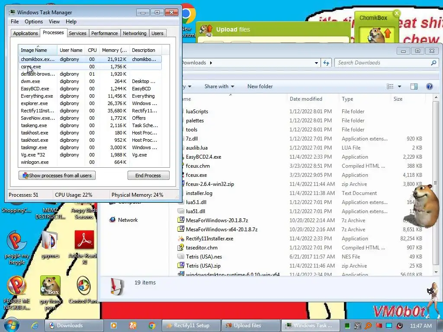443x332 pixels.
Task: Open Adobe Reader XI desktop icon
Action: [x=84, y=247]
